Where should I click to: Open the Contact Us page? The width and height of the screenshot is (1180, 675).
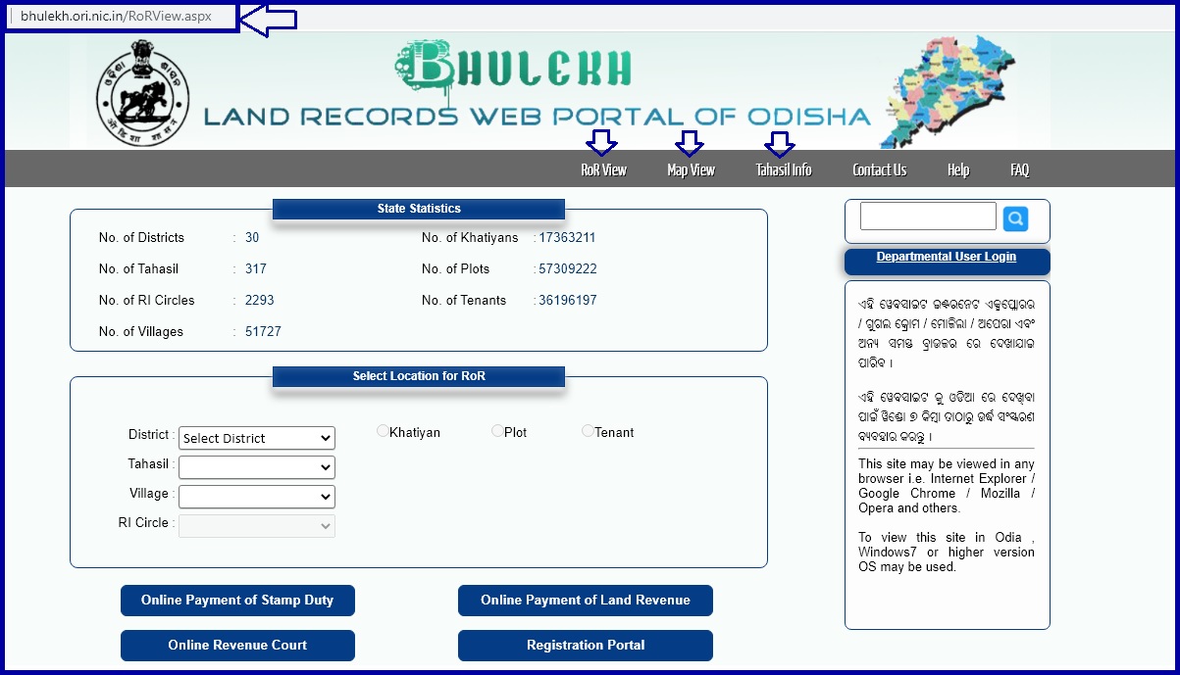point(879,170)
